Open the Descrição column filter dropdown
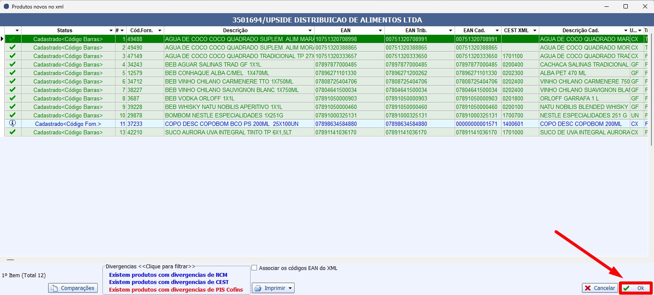Image resolution: width=654 pixels, height=295 pixels. 310,31
